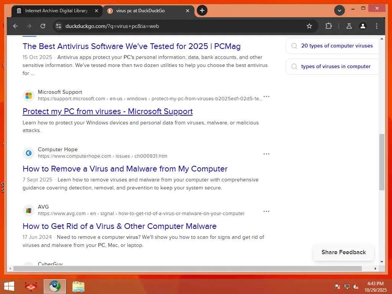Open more options for Computer Hope result
The height and width of the screenshot is (294, 392).
pos(266,154)
